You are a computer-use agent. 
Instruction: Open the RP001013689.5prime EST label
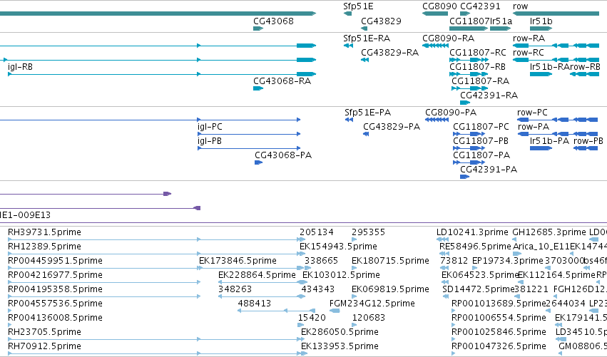[499, 304]
